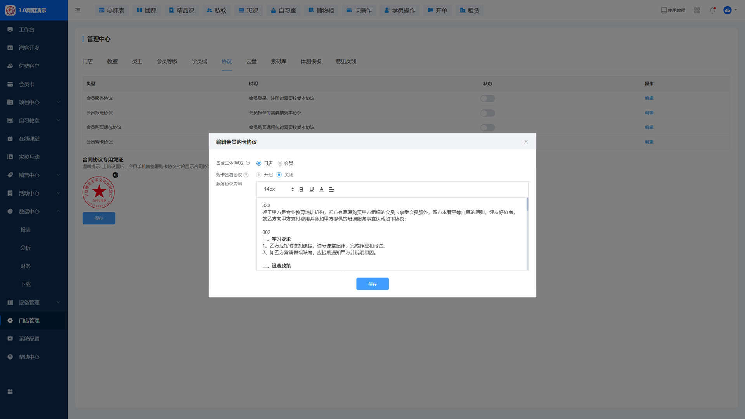Click the text alignment icon in editor
Screen dimensions: 745x419
[x=331, y=189]
